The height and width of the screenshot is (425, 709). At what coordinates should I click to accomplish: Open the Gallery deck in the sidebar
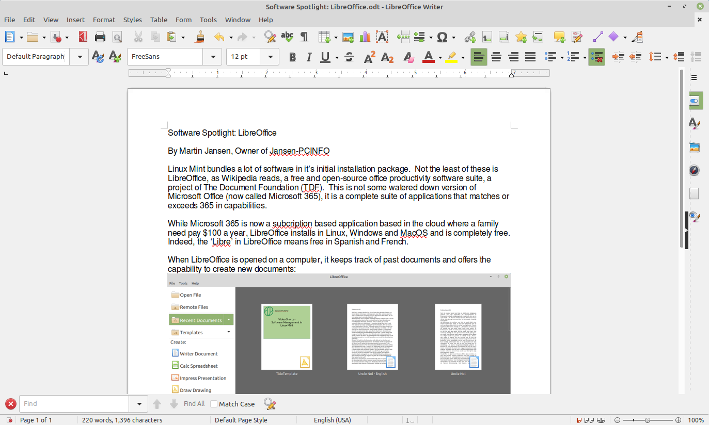(695, 148)
